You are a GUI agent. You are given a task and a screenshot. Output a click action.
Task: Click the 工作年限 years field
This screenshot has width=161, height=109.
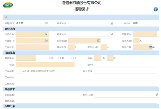click(19, 71)
